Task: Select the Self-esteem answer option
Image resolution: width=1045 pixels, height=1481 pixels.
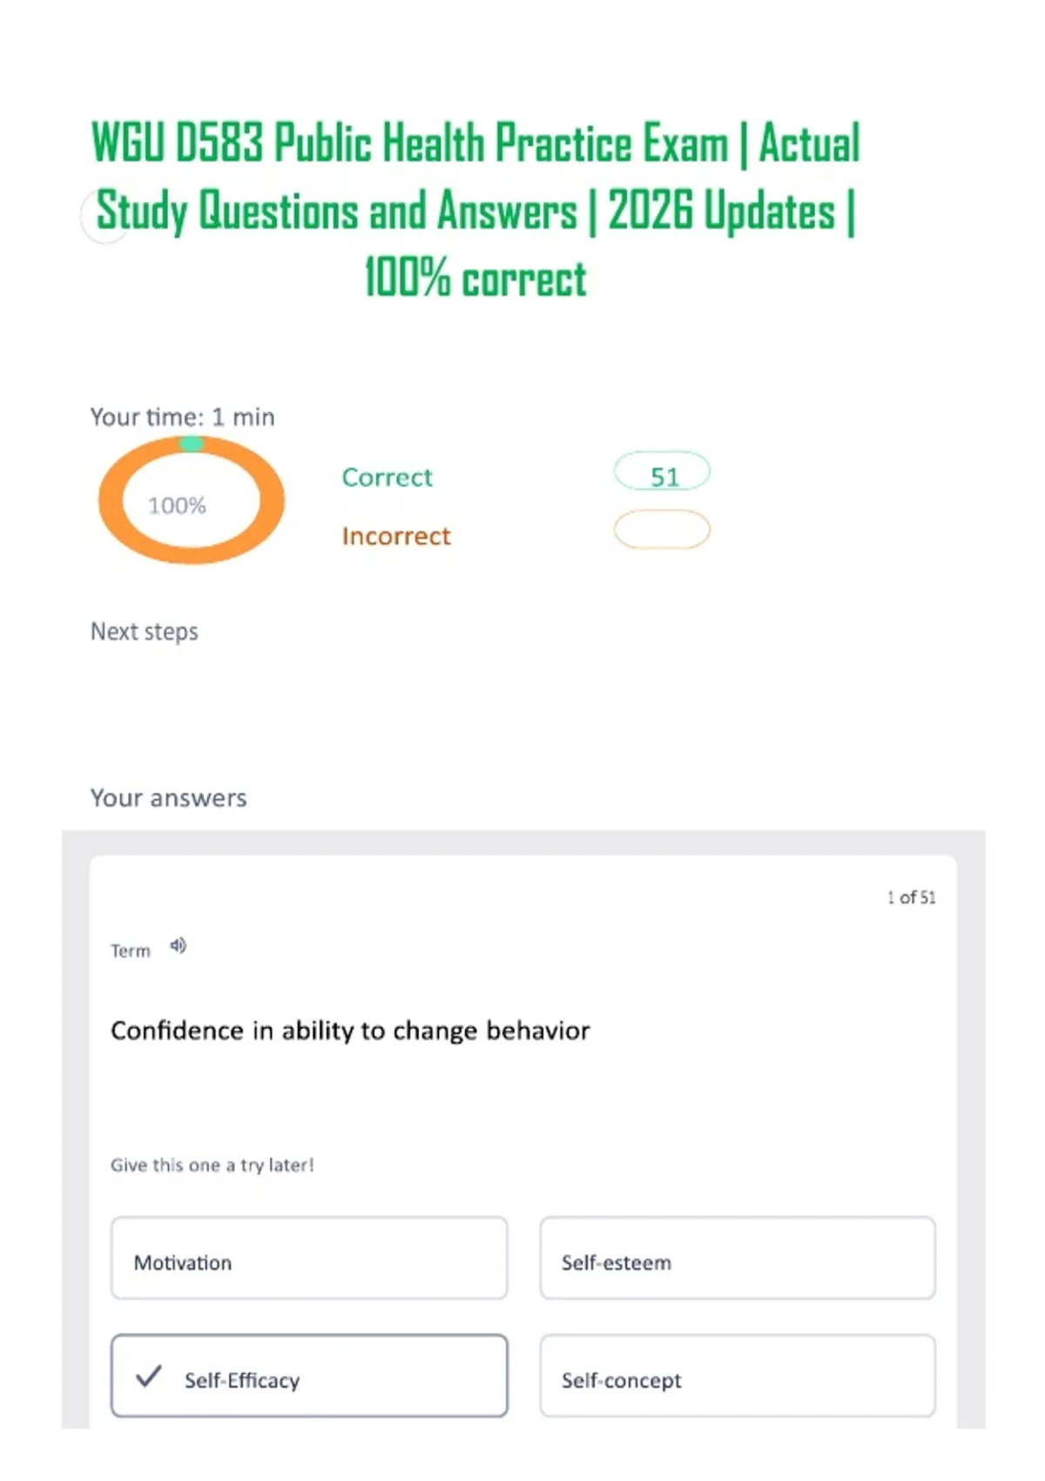Action: point(738,1259)
